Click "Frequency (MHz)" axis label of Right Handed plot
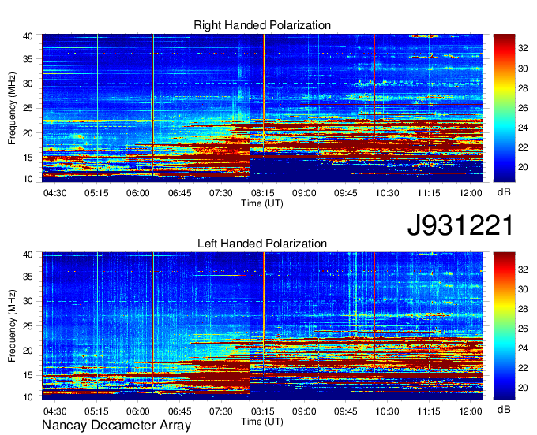Viewport: 537px width, 435px height. point(12,108)
